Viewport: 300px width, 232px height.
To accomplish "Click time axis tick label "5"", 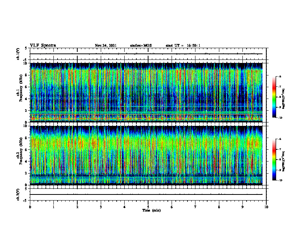I will pyautogui.click(x=148, y=207).
